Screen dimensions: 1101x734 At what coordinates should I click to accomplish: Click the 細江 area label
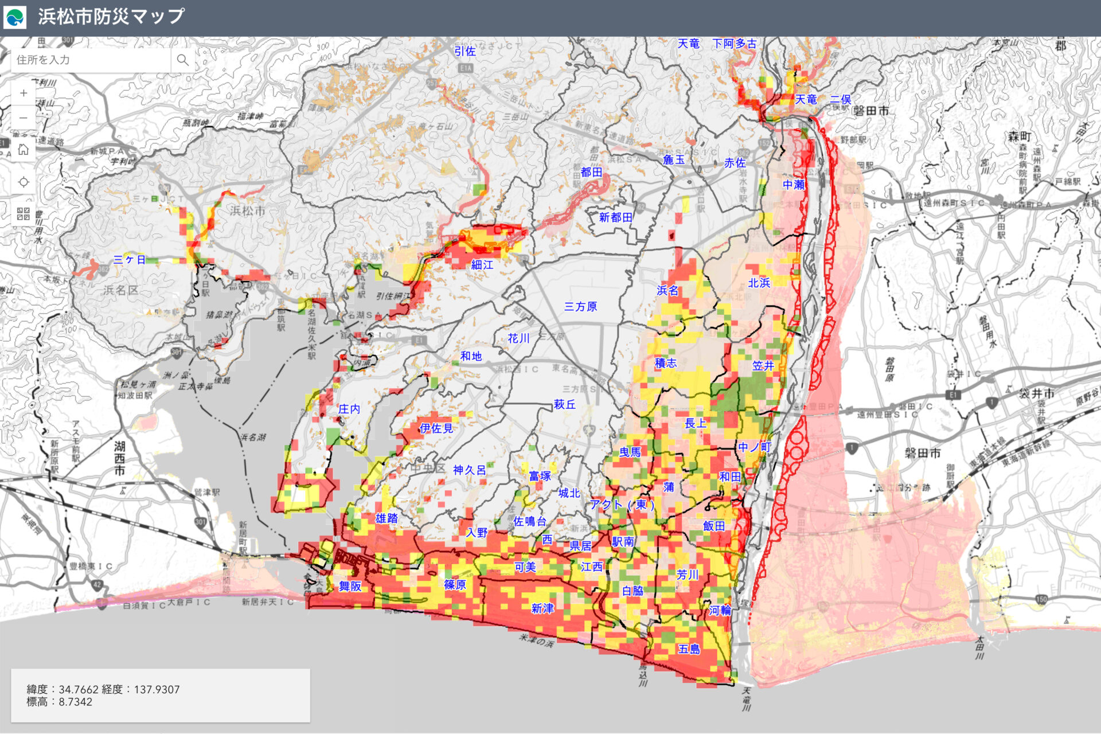(482, 265)
